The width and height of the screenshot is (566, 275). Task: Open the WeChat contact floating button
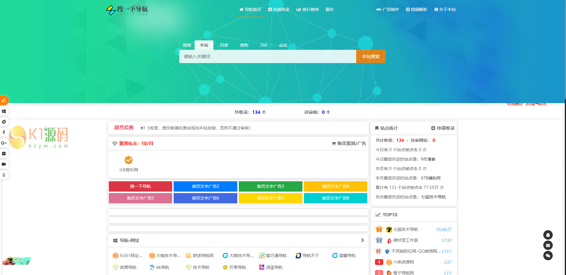(x=548, y=256)
